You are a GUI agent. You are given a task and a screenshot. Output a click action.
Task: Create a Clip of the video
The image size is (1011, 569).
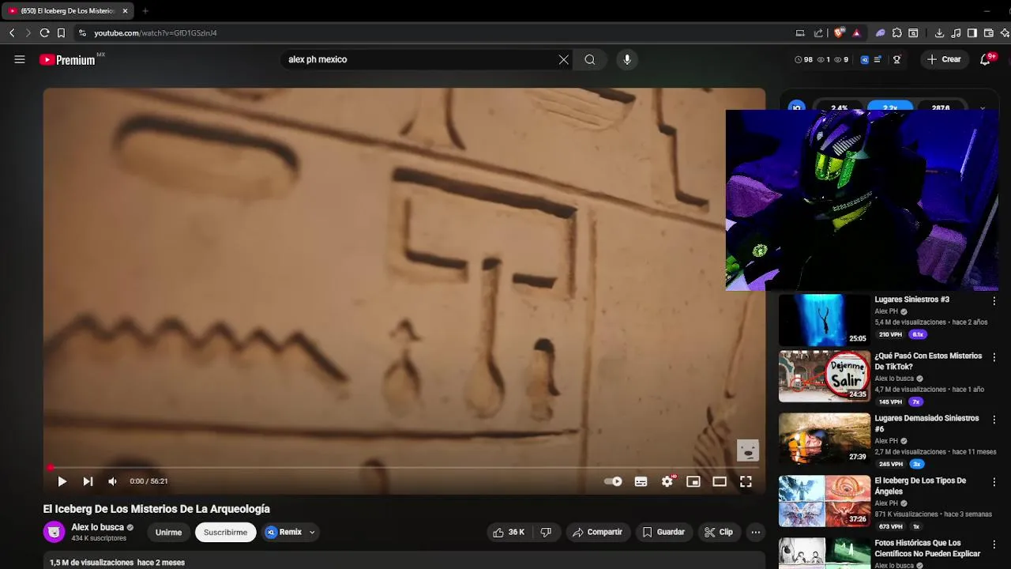coord(719,532)
